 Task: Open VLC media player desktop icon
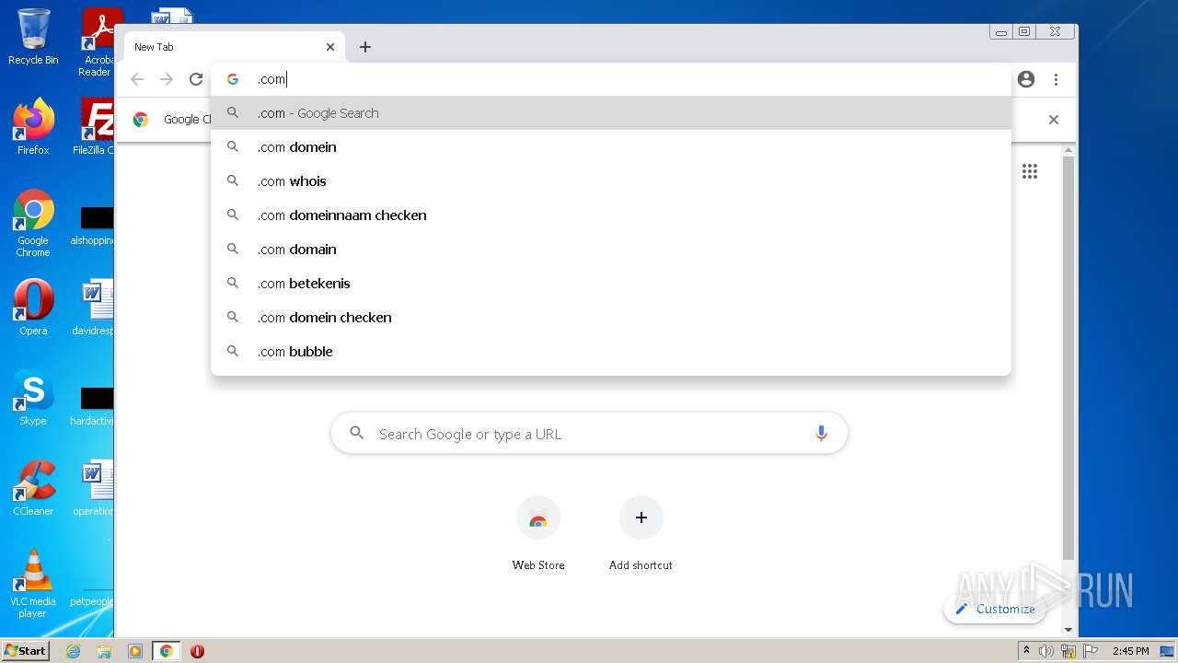pos(33,583)
